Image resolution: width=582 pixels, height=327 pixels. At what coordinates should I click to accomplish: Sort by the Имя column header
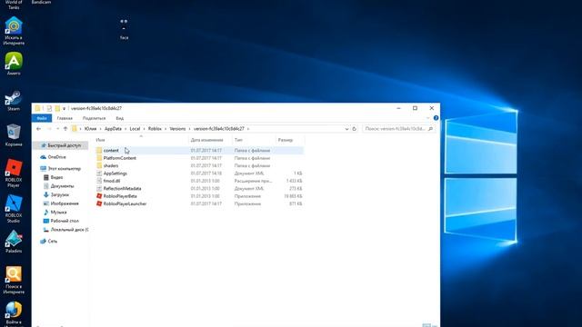pyautogui.click(x=100, y=140)
